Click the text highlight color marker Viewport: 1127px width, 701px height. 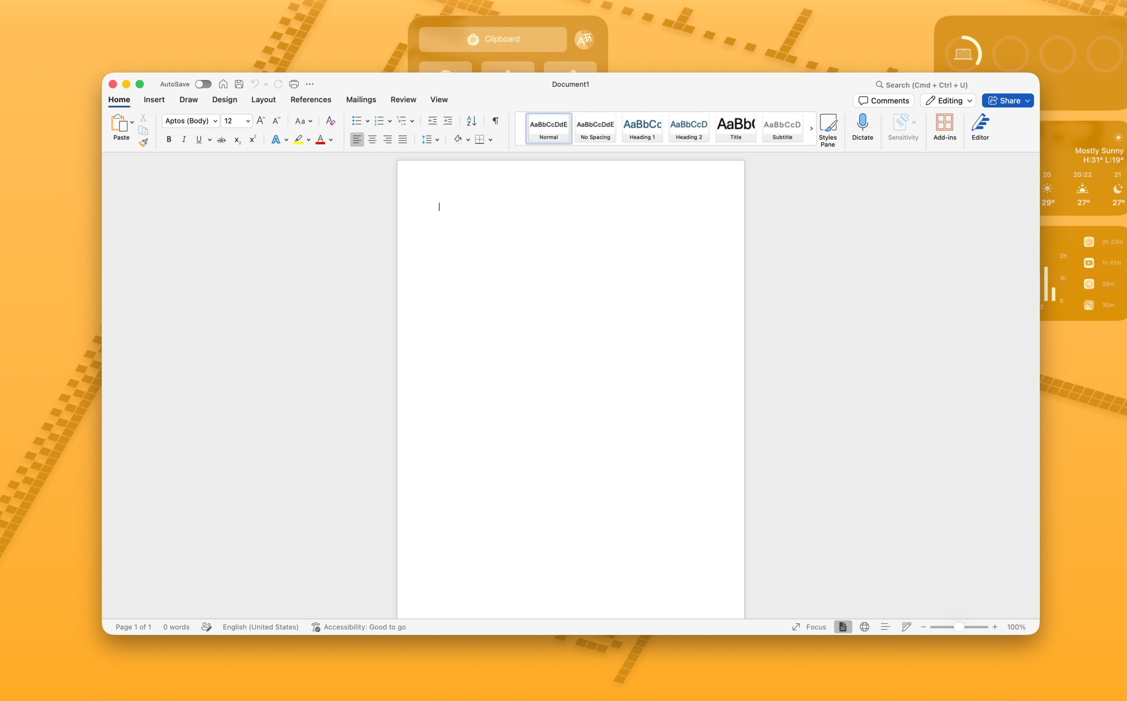(x=298, y=139)
